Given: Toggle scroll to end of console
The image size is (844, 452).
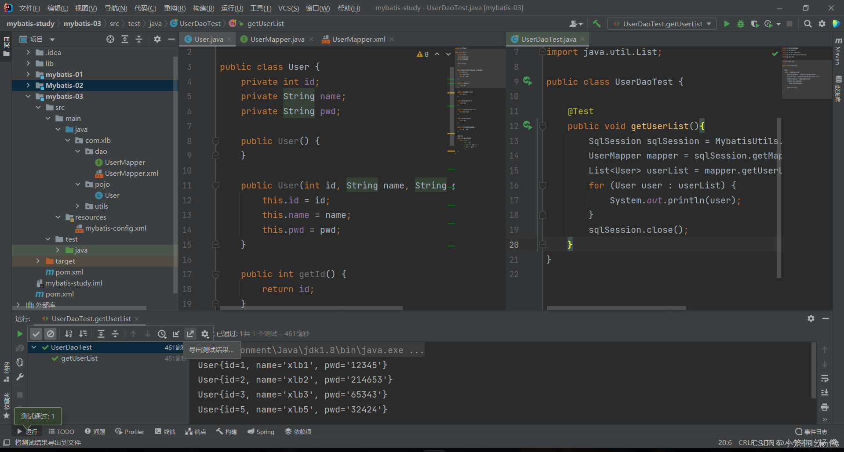Looking at the screenshot, I should [x=825, y=392].
